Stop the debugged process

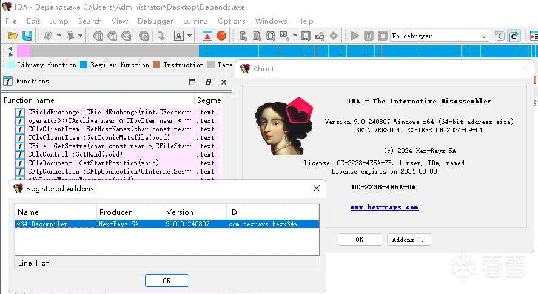tap(383, 36)
